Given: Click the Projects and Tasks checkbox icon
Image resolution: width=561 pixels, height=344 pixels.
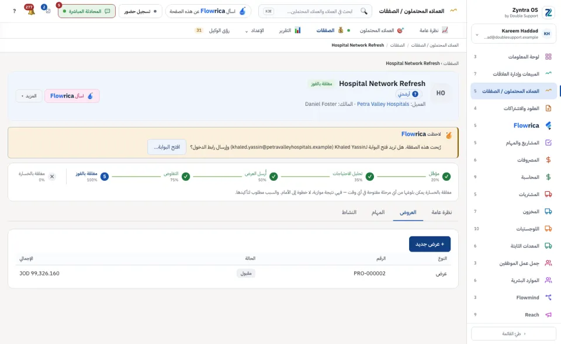Looking at the screenshot, I should tap(548, 143).
